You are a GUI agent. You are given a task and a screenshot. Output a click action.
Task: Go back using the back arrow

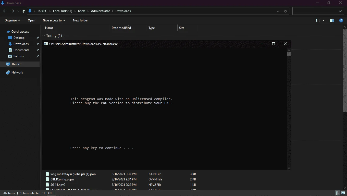click(5, 11)
